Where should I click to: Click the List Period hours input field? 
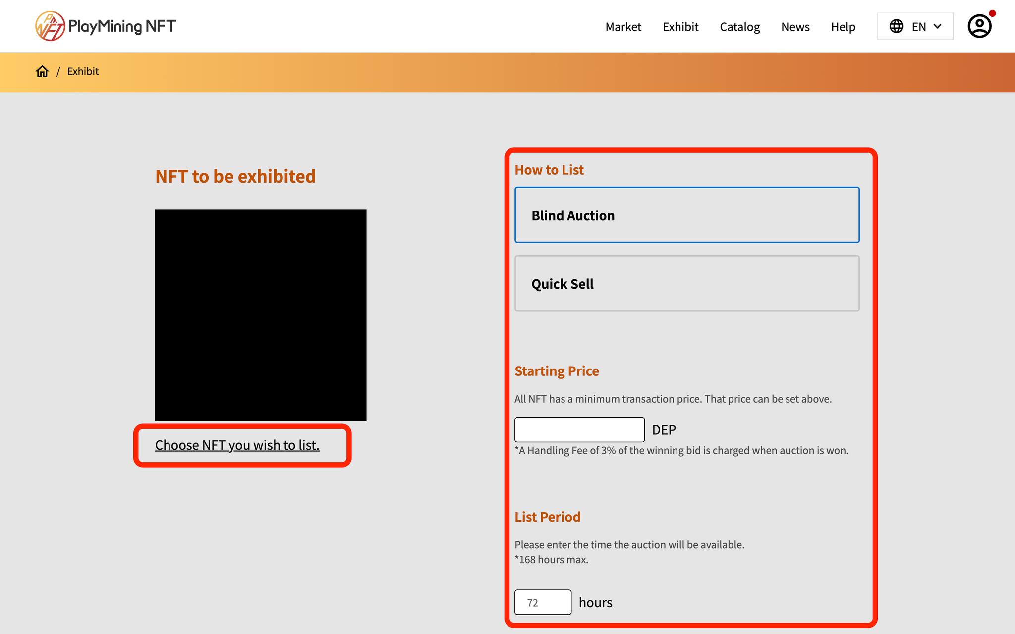point(543,602)
